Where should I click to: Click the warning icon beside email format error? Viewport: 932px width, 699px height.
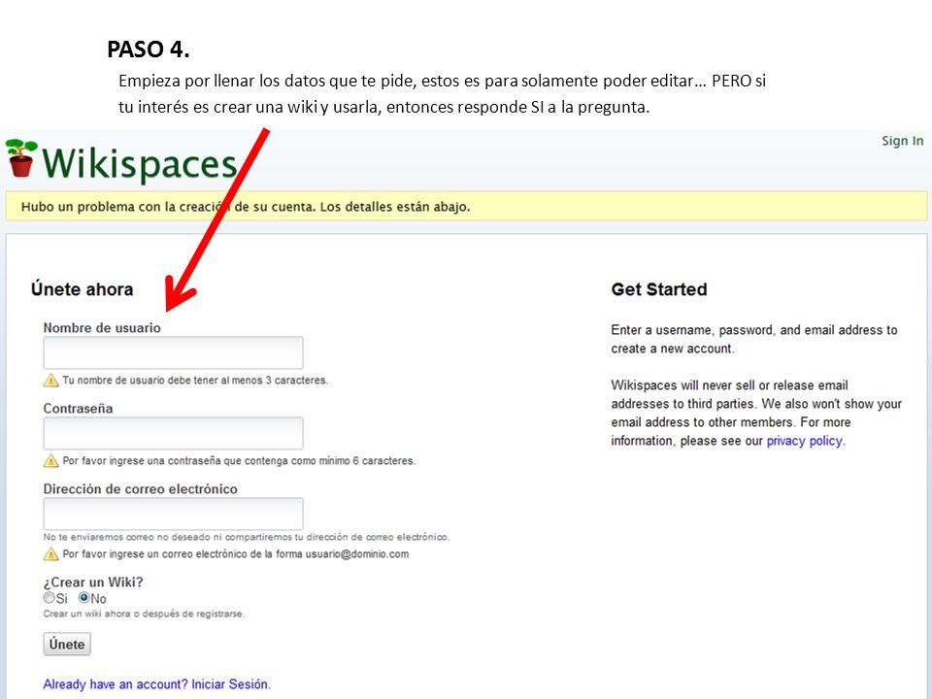click(x=51, y=554)
